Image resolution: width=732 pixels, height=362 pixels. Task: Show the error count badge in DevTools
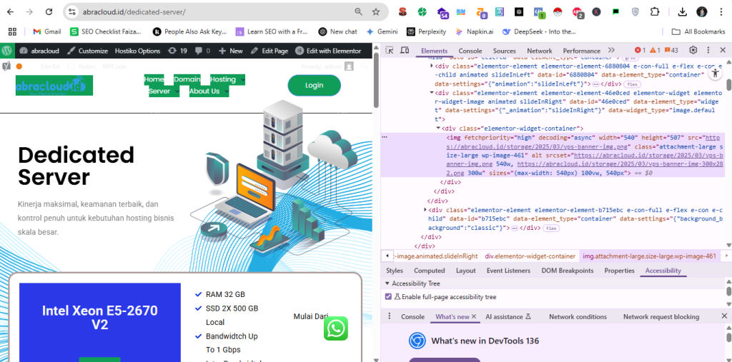(x=640, y=51)
